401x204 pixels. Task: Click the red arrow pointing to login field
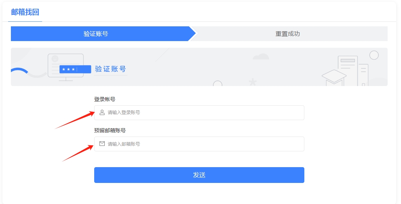pos(75,120)
